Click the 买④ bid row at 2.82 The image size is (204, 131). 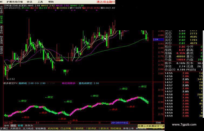click(181, 40)
